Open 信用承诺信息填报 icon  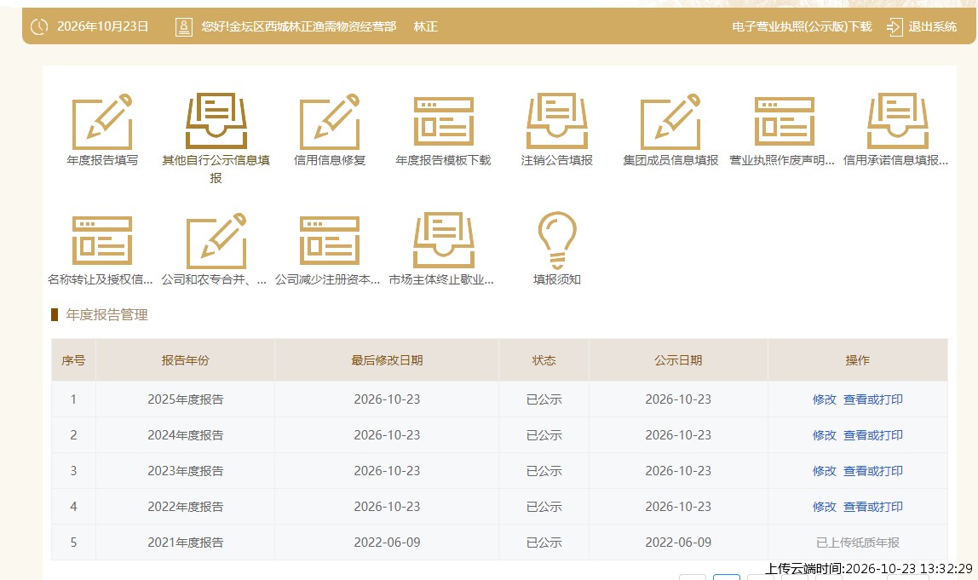pos(898,122)
